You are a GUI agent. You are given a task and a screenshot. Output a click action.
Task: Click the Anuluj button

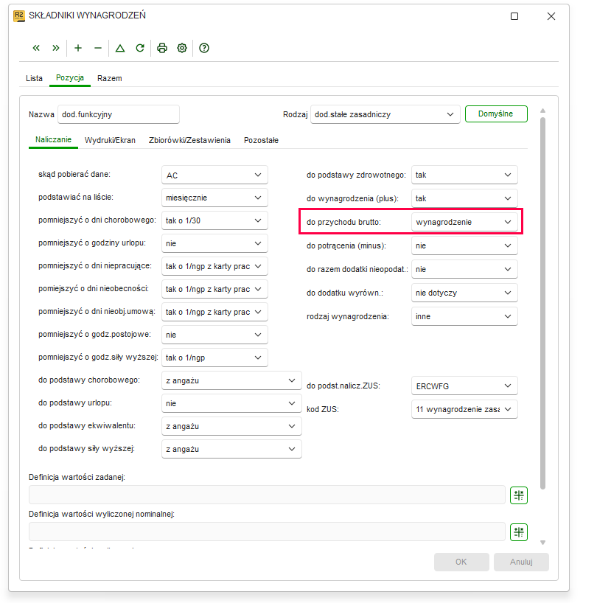click(x=521, y=562)
